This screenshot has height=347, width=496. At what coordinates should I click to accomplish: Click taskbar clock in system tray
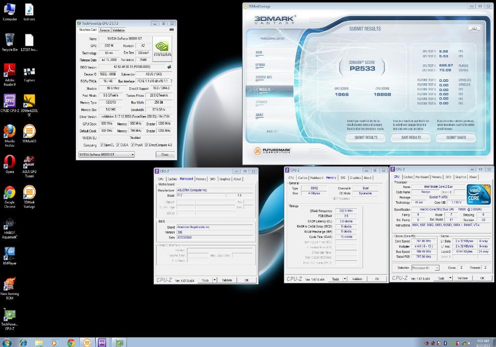[x=483, y=343]
